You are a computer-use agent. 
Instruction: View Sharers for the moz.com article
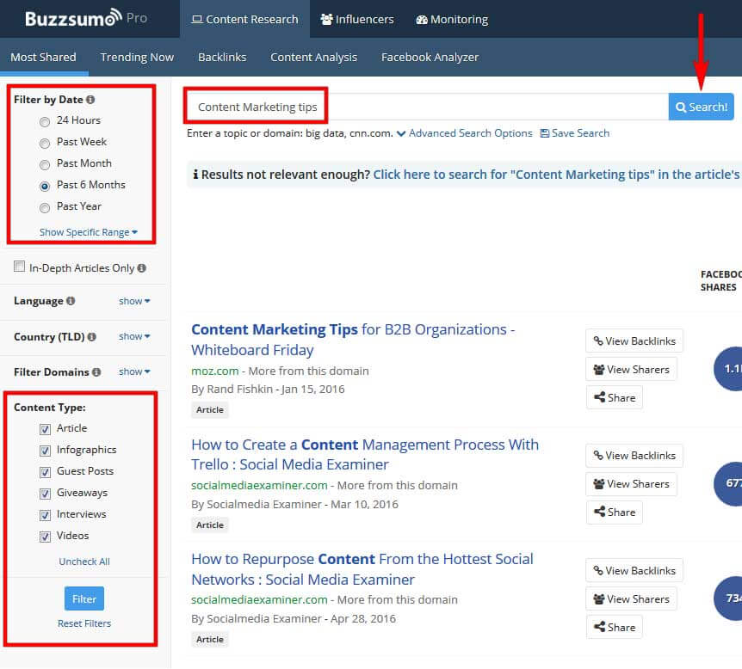(631, 369)
